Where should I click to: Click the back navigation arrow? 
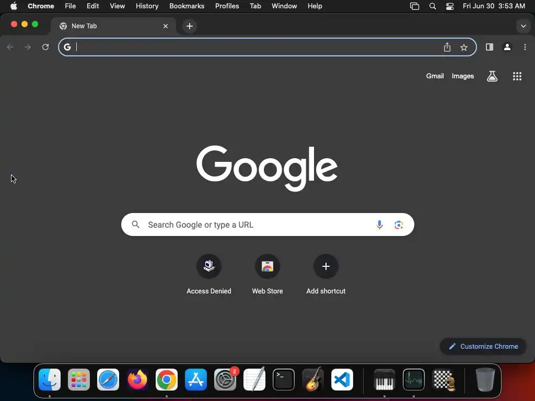click(x=10, y=47)
